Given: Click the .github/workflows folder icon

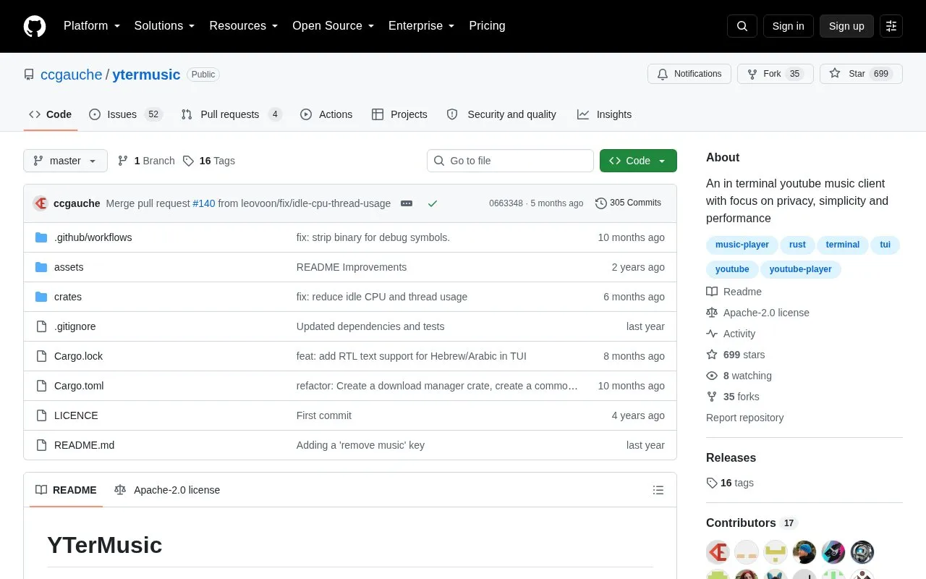Looking at the screenshot, I should 41,237.
